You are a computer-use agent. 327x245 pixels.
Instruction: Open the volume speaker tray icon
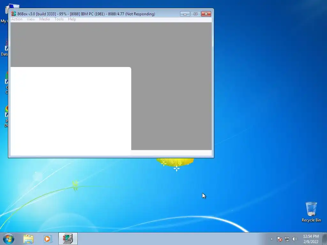click(x=294, y=239)
